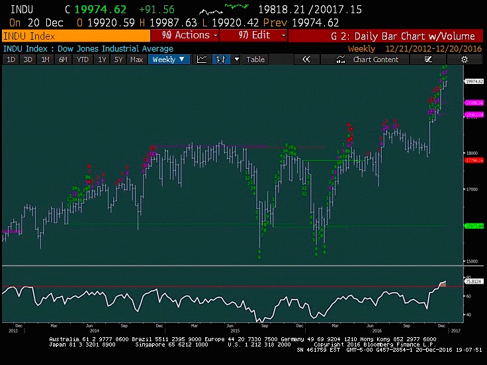Open chart settings gear icon

pos(465,60)
